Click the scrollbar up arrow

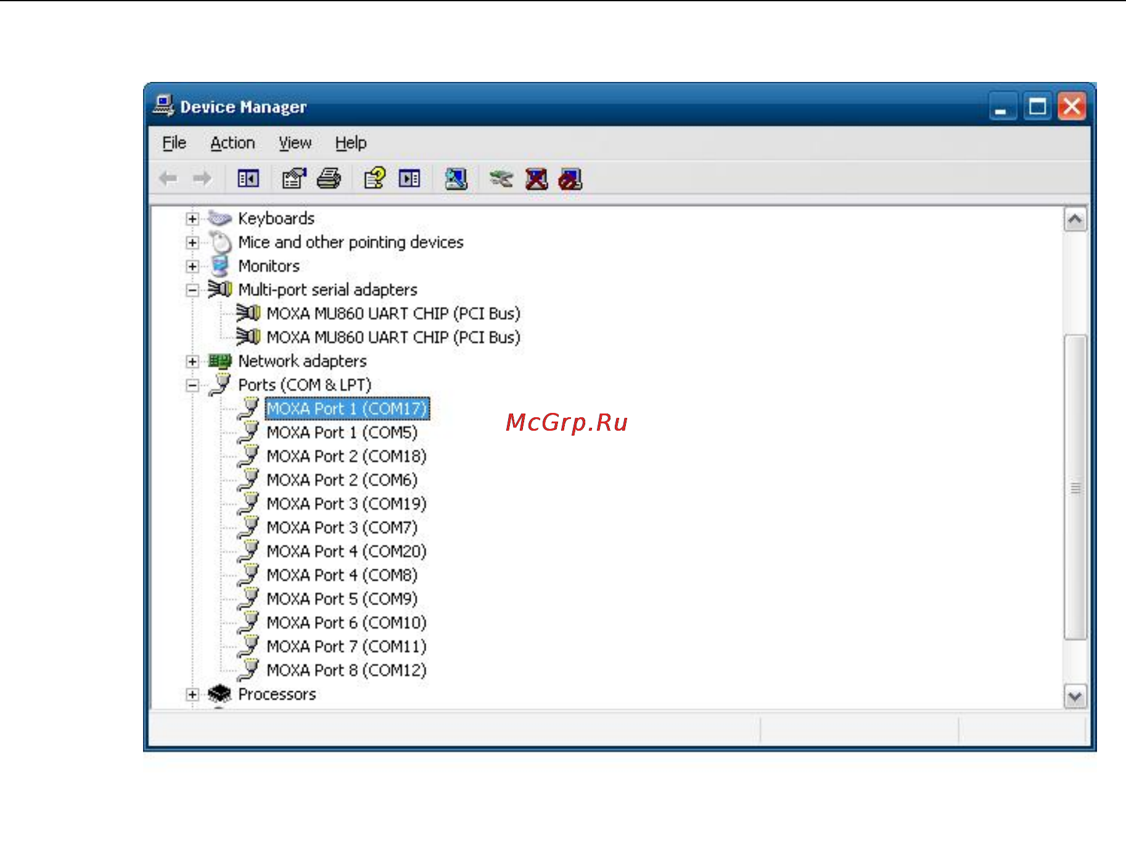(x=1075, y=219)
